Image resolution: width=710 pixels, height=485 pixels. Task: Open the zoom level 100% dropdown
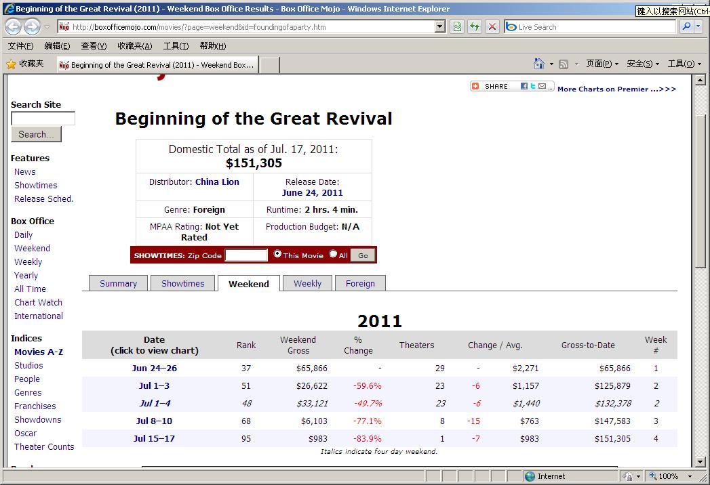[692, 476]
